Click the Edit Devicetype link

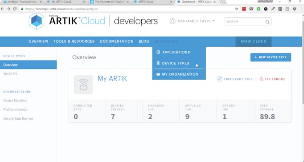coord(240,79)
